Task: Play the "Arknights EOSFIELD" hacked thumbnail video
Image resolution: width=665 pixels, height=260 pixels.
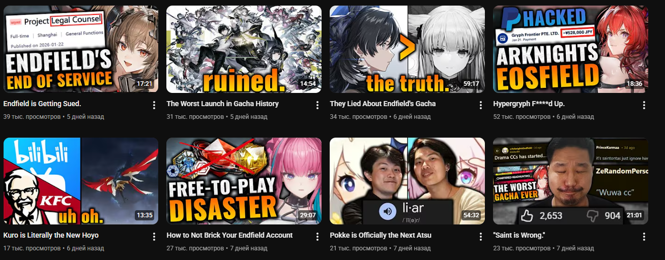Action: 570,49
